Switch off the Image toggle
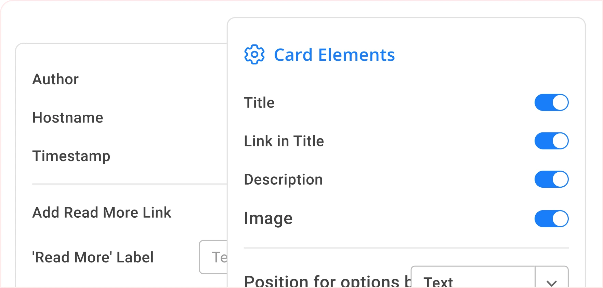This screenshot has height=288, width=603. pyautogui.click(x=551, y=219)
